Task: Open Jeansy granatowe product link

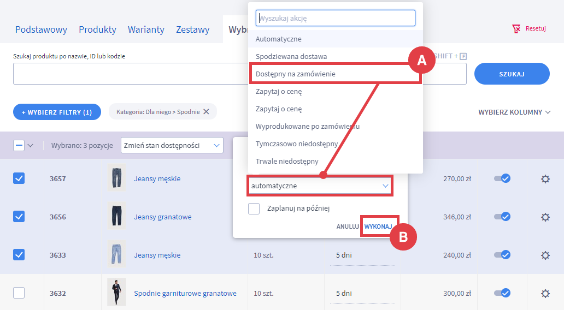Action: pos(162,217)
